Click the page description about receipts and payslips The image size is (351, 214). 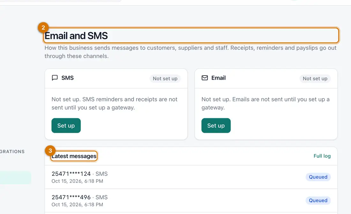pos(190,52)
